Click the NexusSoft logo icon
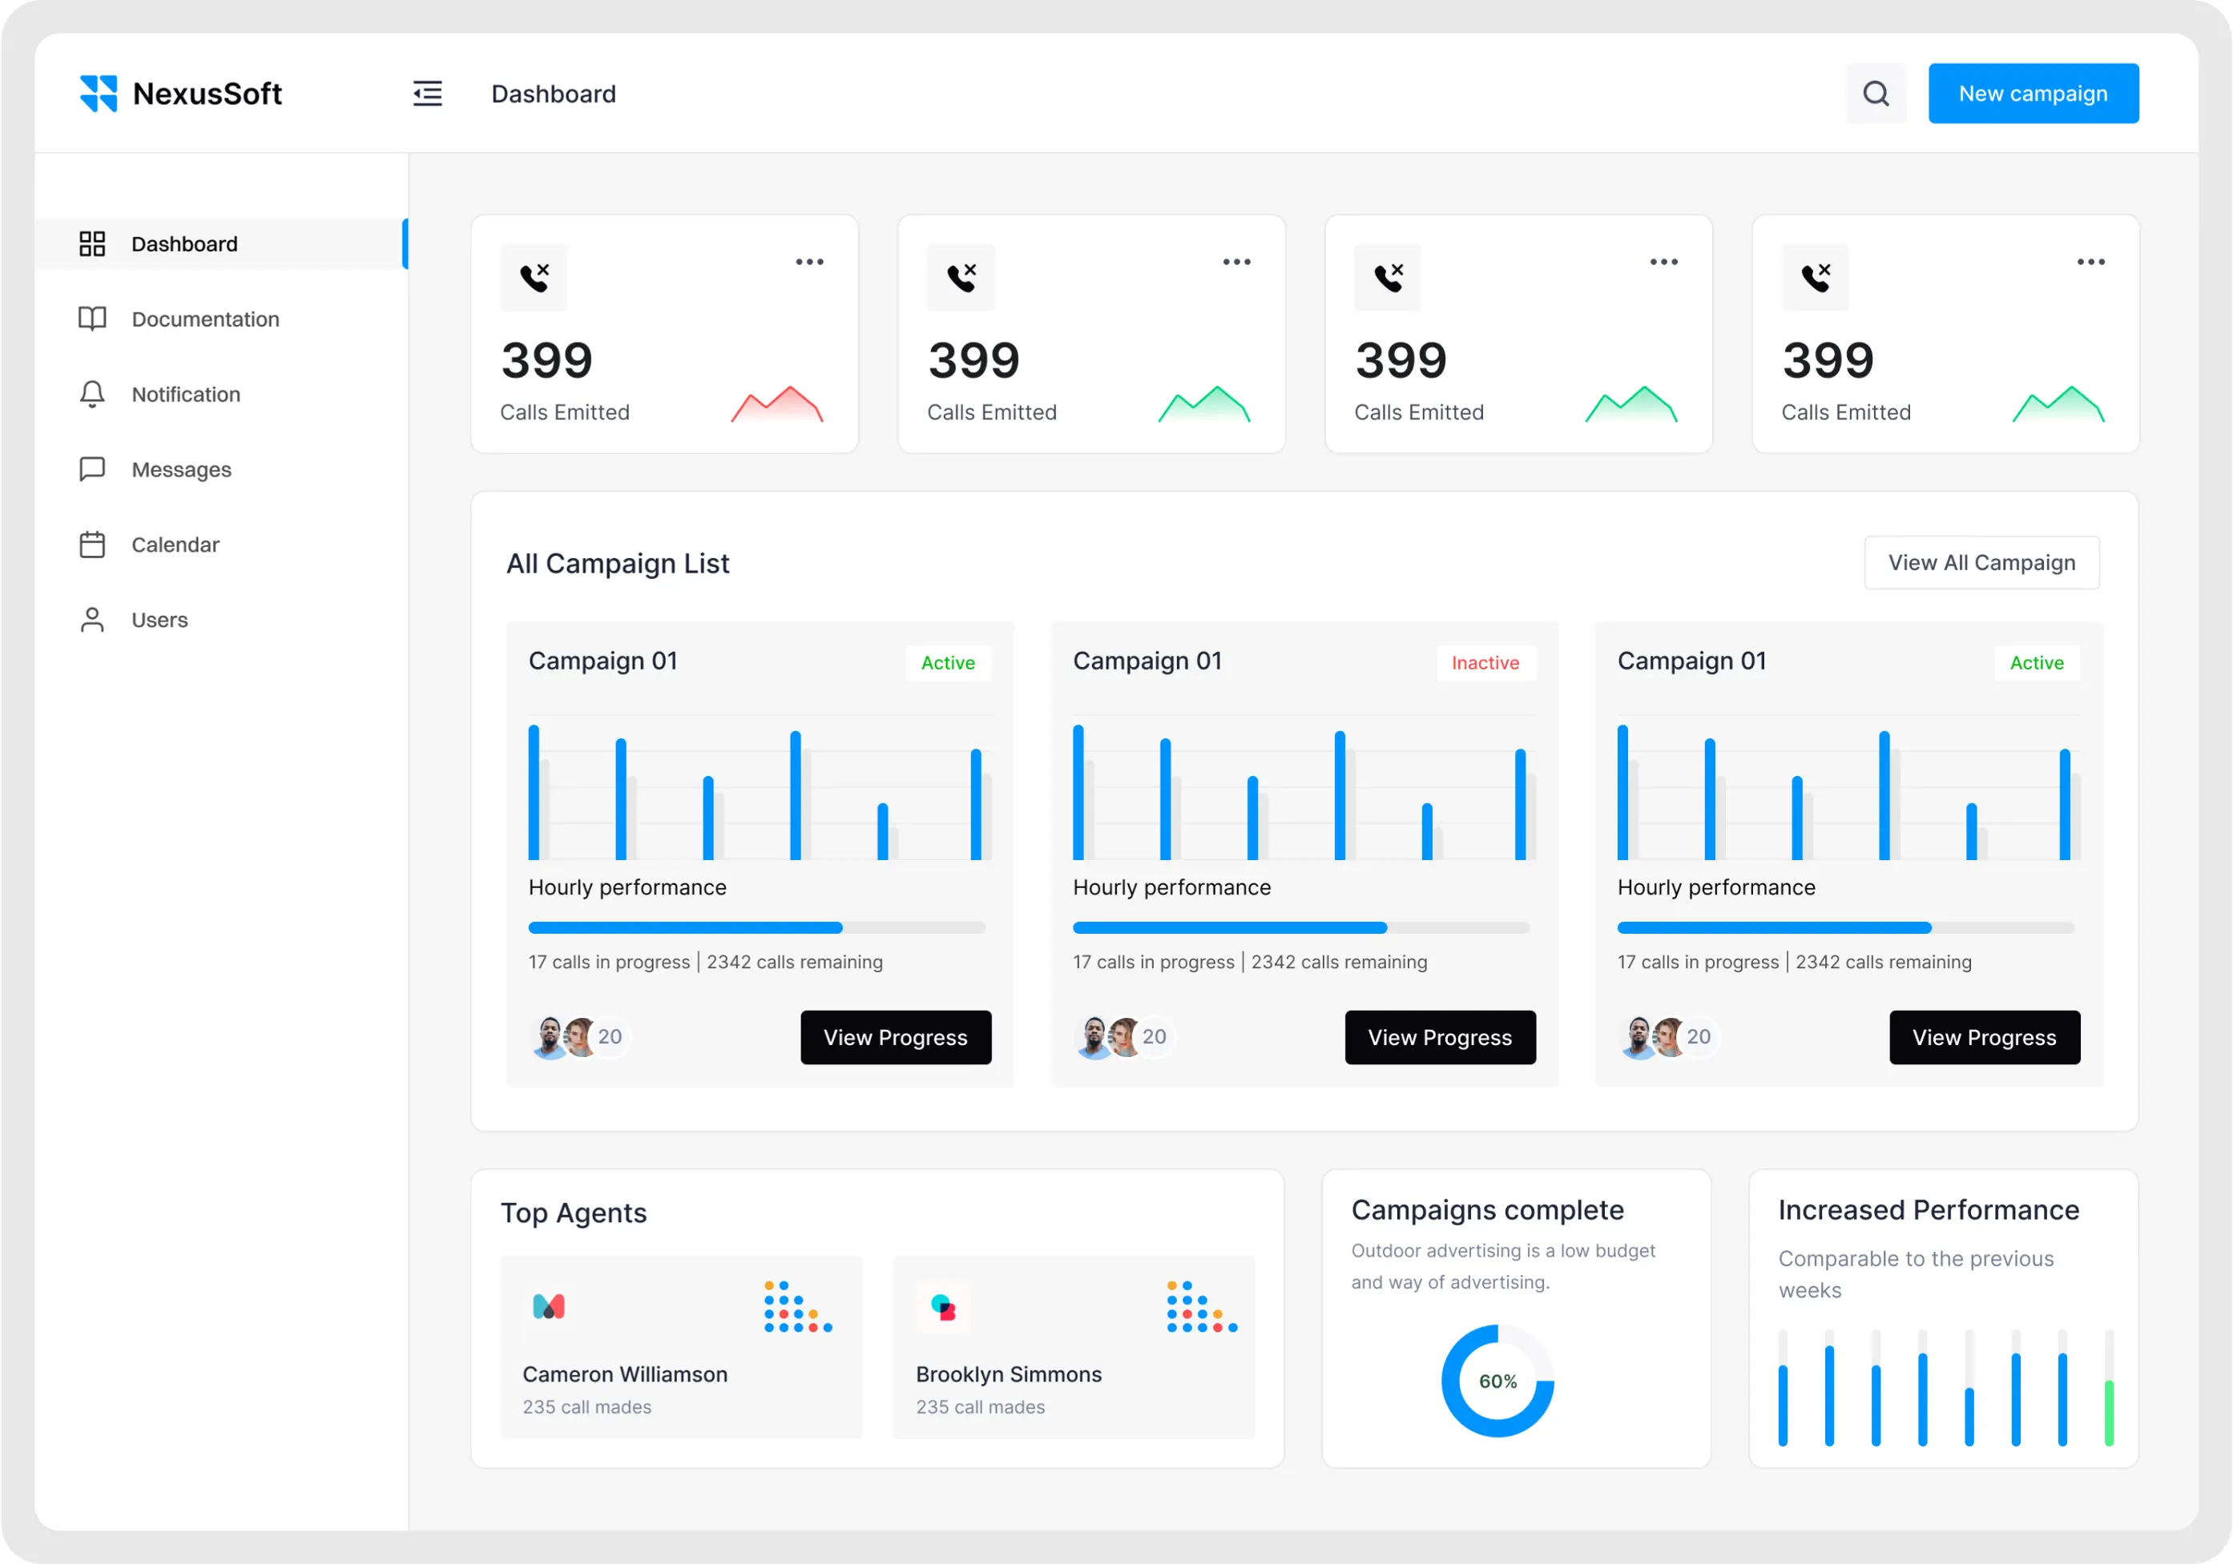This screenshot has width=2233, height=1564. (x=99, y=94)
